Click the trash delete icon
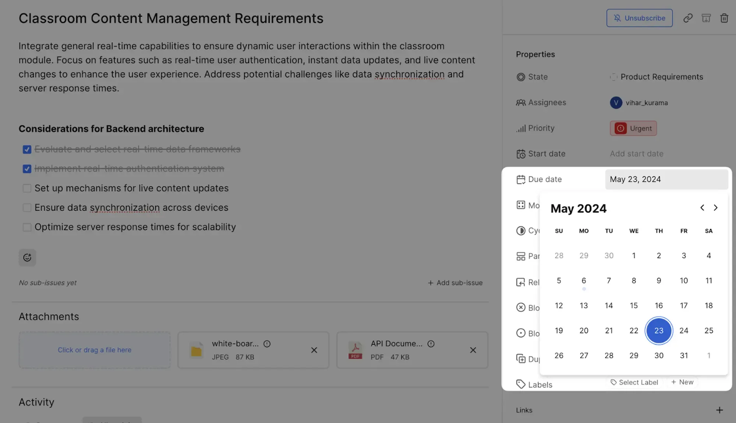 (x=724, y=18)
